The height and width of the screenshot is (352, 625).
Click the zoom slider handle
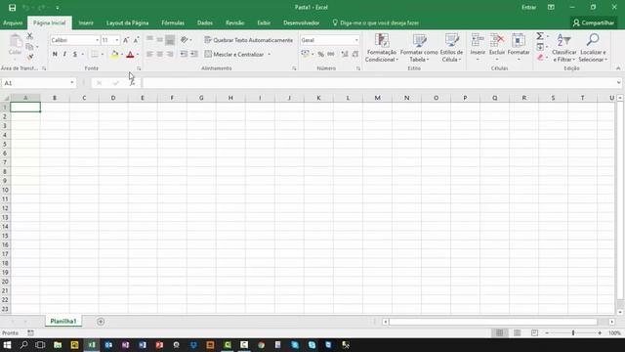coord(573,332)
